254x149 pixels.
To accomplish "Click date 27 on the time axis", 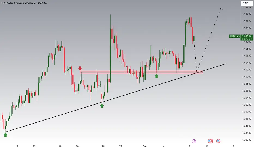I will click(120, 146).
